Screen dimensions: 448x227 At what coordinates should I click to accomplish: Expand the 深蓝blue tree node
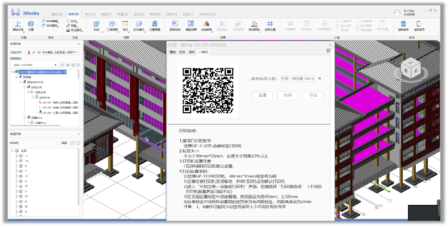25,118
